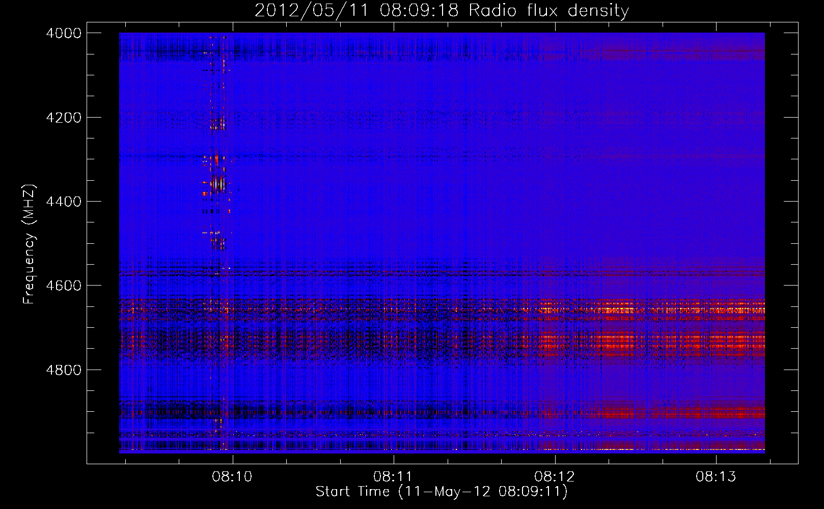
Task: Click the 4200 frequency axis label
Action: (x=64, y=118)
